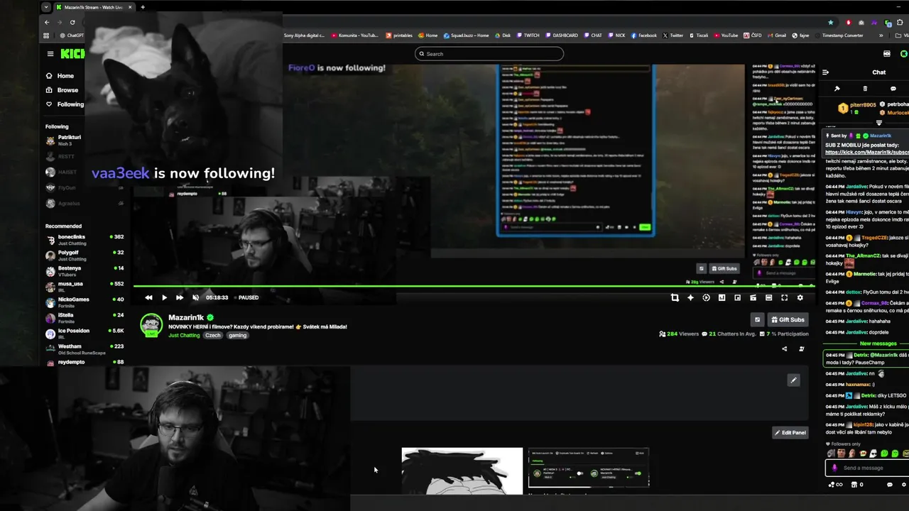Click Kick logo in header
This screenshot has width=909, height=511.
pyautogui.click(x=72, y=54)
